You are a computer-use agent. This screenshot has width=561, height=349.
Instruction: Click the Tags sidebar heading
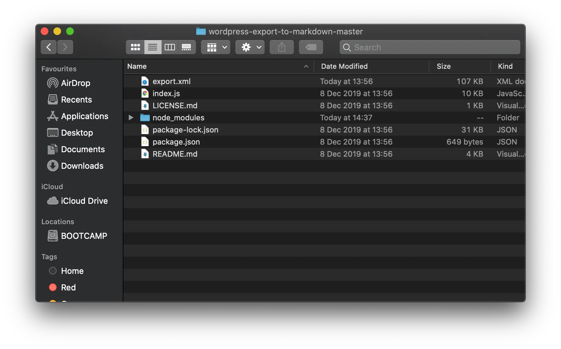(x=49, y=257)
